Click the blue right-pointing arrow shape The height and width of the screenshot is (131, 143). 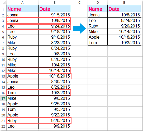point(79,29)
